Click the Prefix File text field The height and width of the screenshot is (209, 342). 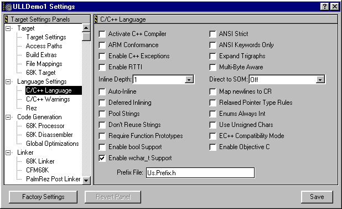click(200, 173)
